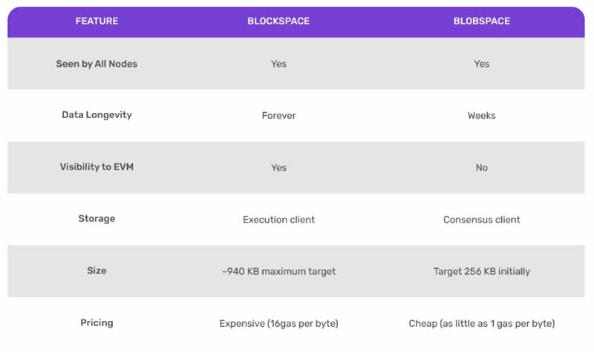This screenshot has width=594, height=352.
Task: Select the 'No' cell under Blobspace
Action: [481, 168]
